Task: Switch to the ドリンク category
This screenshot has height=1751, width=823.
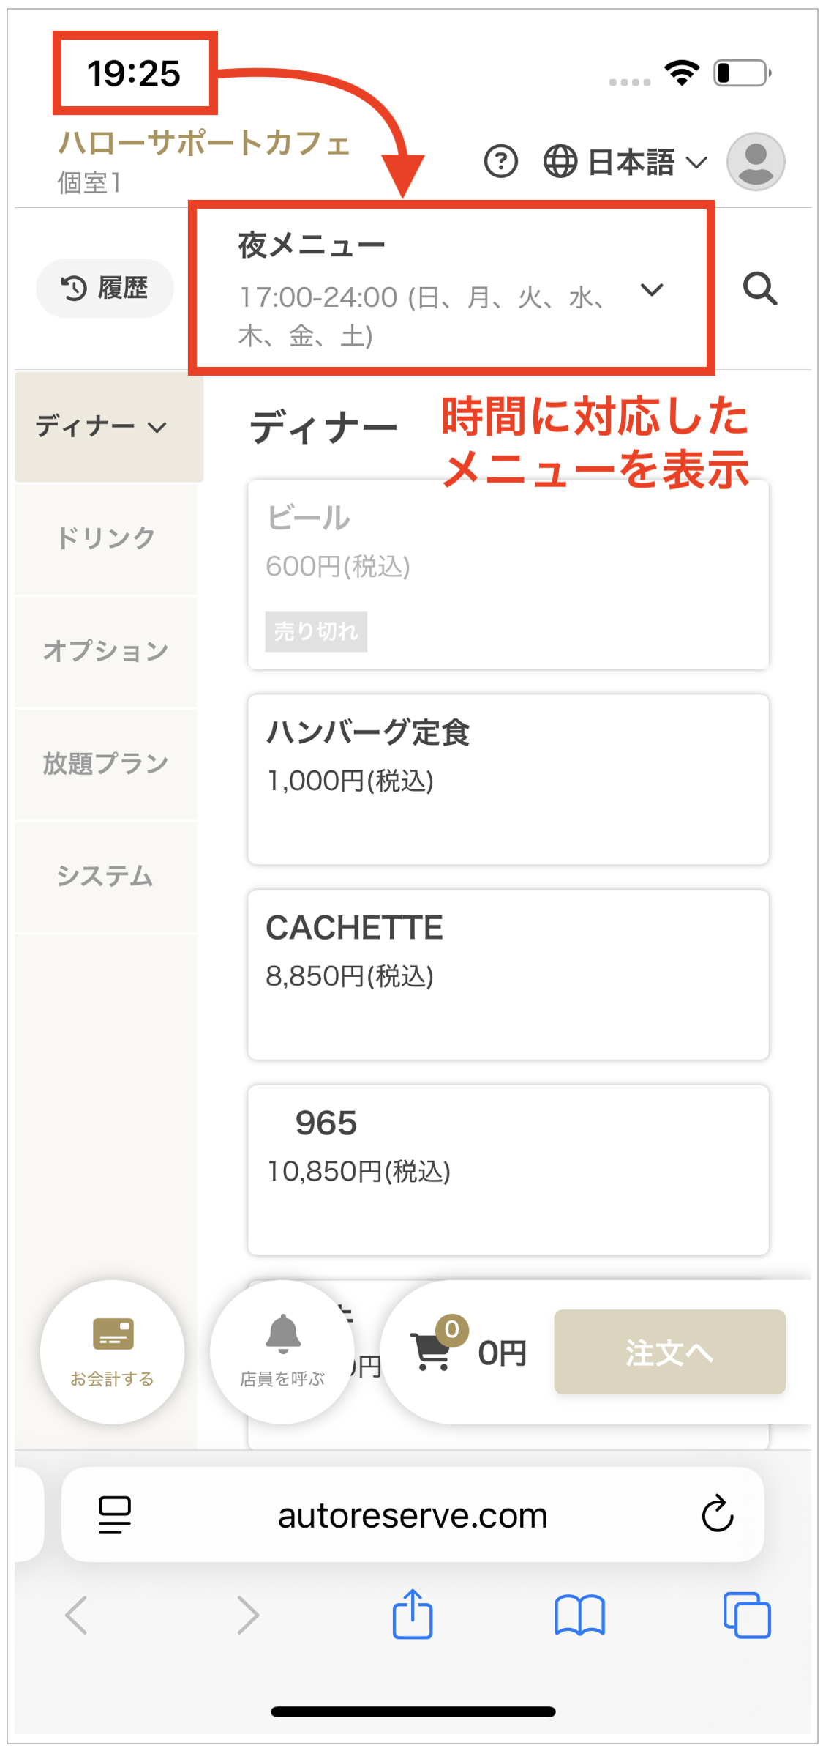Action: 106,538
